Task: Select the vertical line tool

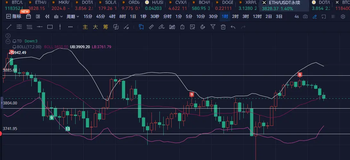Action: [60, 27]
